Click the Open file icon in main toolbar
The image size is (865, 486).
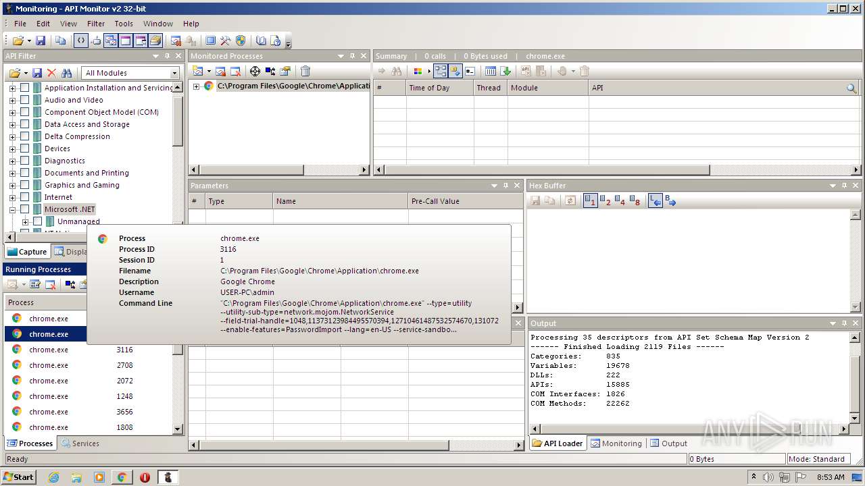18,40
